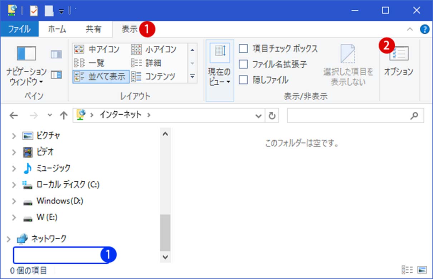Screen dimensions: 433x279
Task: Click Properties icon in quick access toolbar
Action: click(34, 11)
